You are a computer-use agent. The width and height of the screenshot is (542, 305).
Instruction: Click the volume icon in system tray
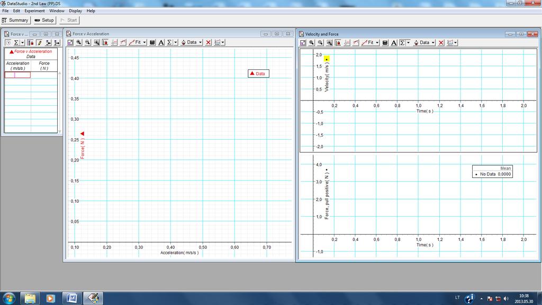click(506, 299)
